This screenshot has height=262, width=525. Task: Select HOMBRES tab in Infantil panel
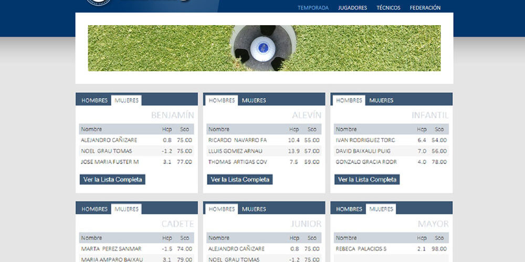click(x=349, y=100)
